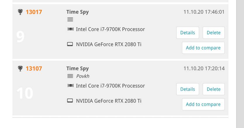
Task: Click the trophy icon beside score 13017
Action: coord(20,12)
